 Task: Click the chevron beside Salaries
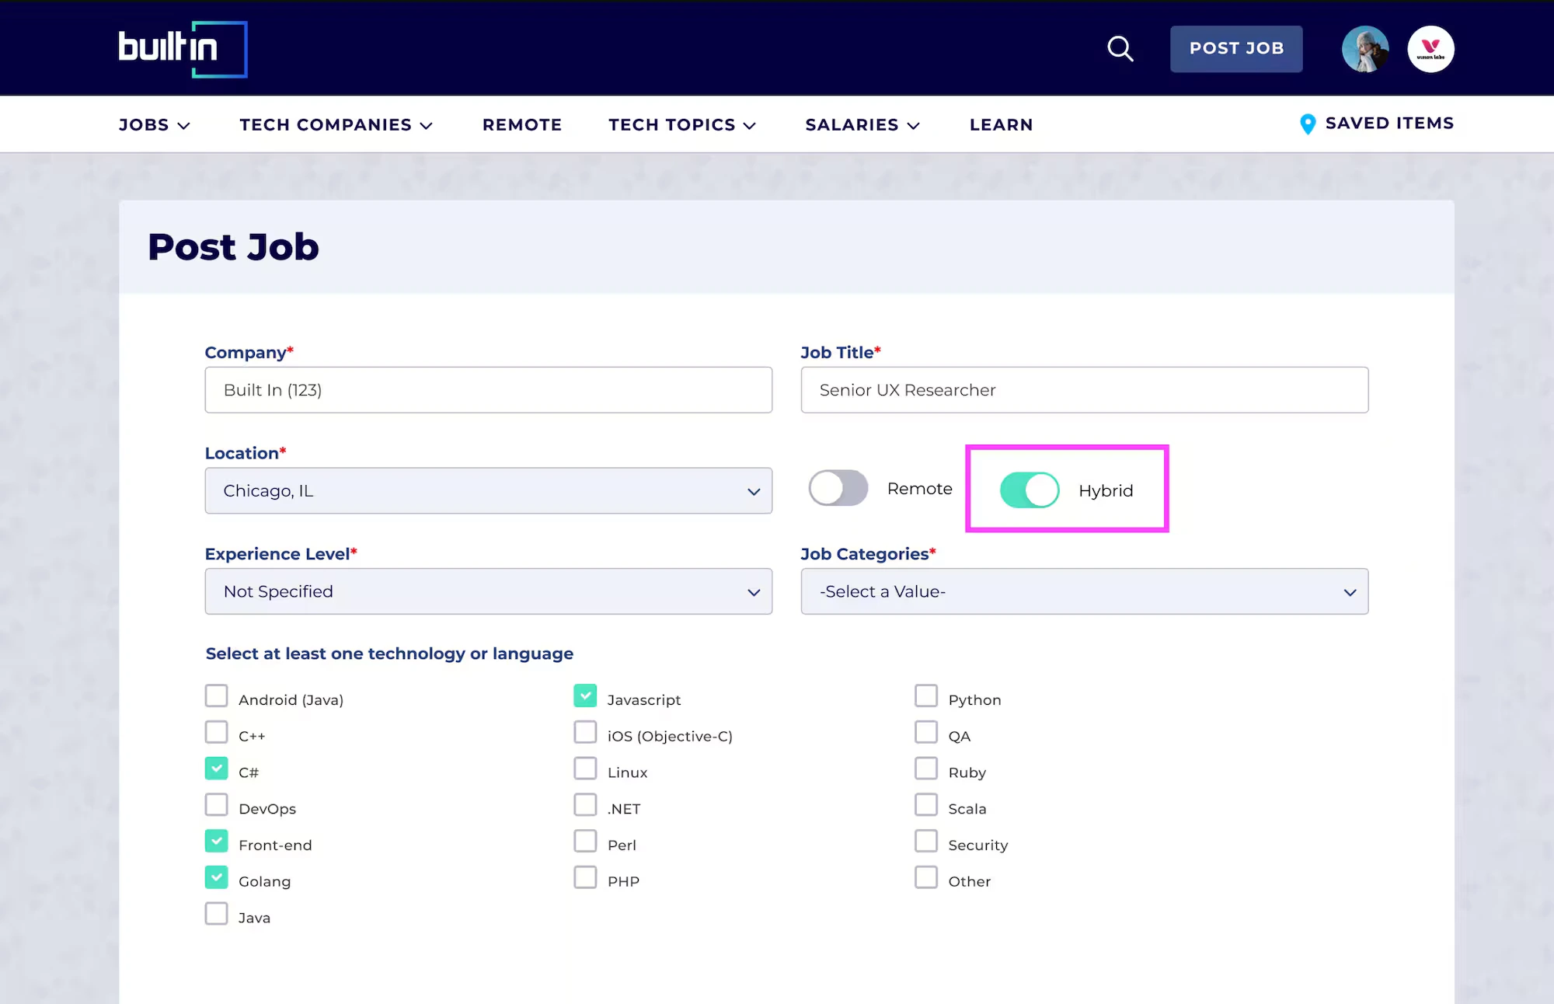(x=914, y=126)
